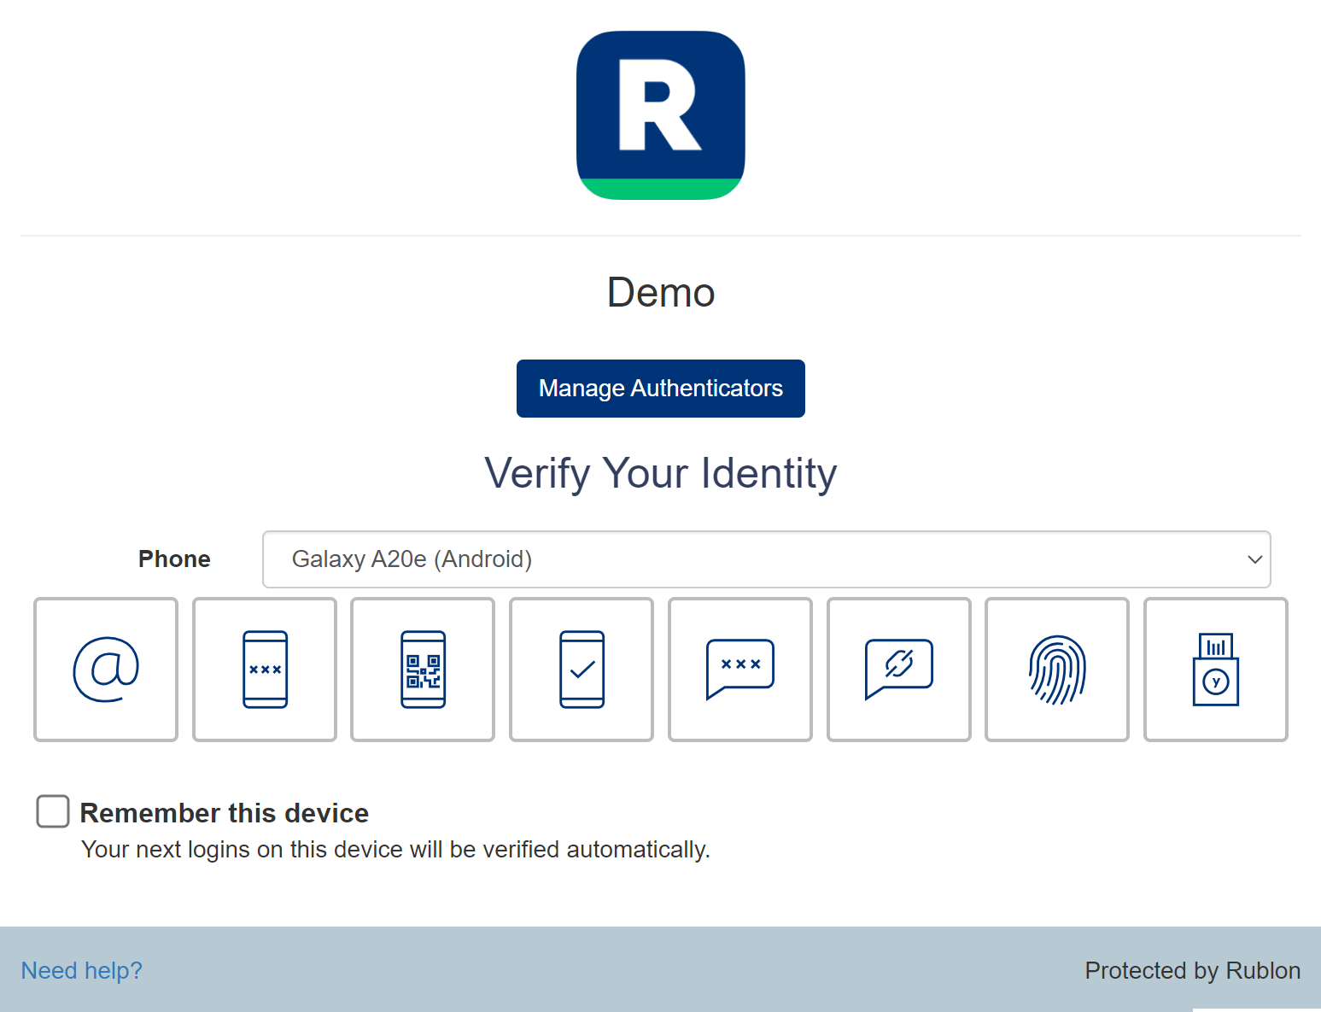Choose the SMS Passcode speech bubble icon
1321x1012 pixels.
[x=739, y=670]
